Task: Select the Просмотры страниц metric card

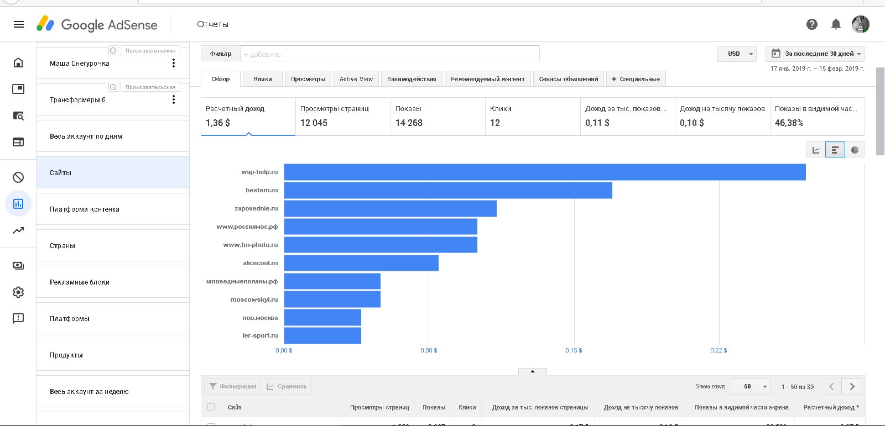Action: (343, 117)
